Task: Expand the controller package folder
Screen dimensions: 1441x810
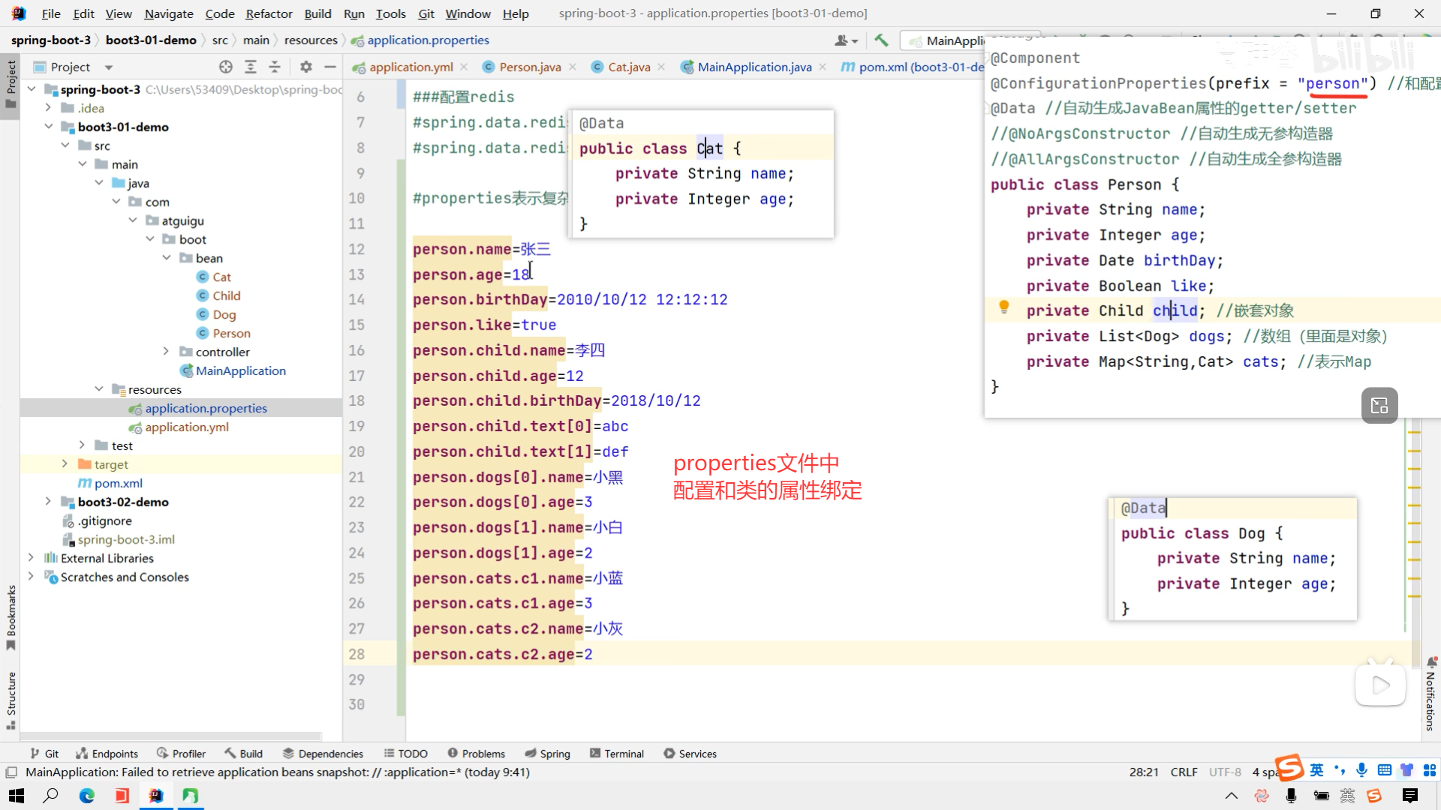Action: click(166, 352)
